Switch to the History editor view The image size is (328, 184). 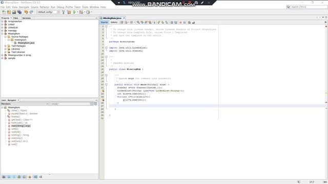pos(114,22)
